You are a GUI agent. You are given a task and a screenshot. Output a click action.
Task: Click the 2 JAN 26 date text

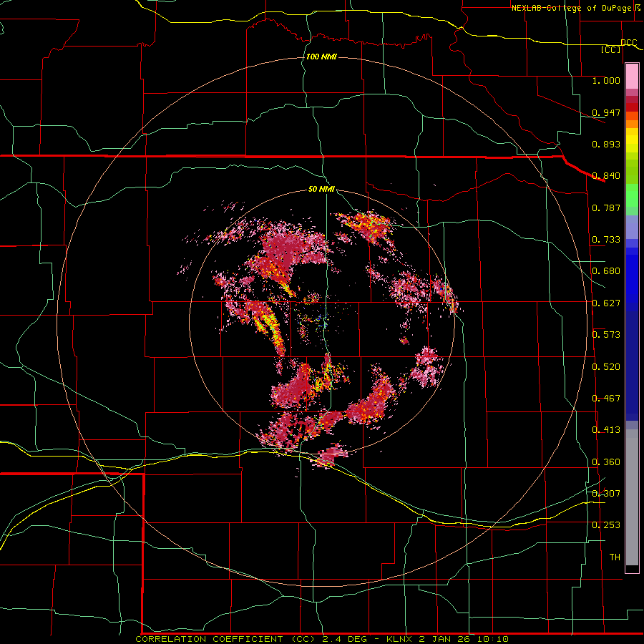click(x=443, y=639)
